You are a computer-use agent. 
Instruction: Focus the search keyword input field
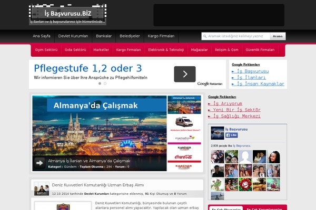point(235,37)
